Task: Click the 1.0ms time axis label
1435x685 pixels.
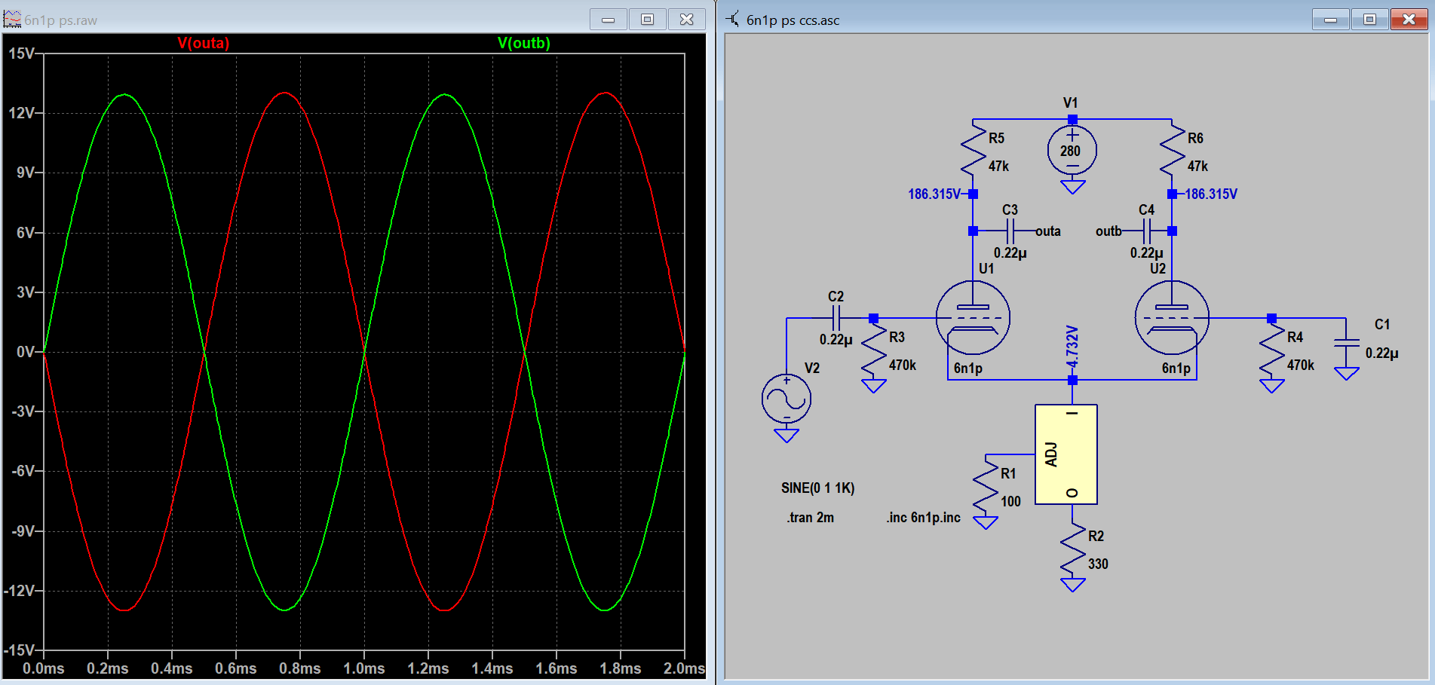Action: [364, 669]
